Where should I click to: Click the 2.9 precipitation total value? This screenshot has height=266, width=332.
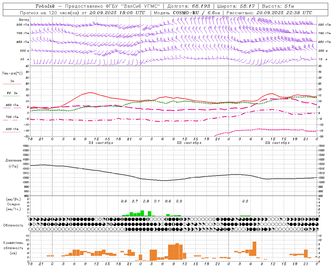point(146,201)
